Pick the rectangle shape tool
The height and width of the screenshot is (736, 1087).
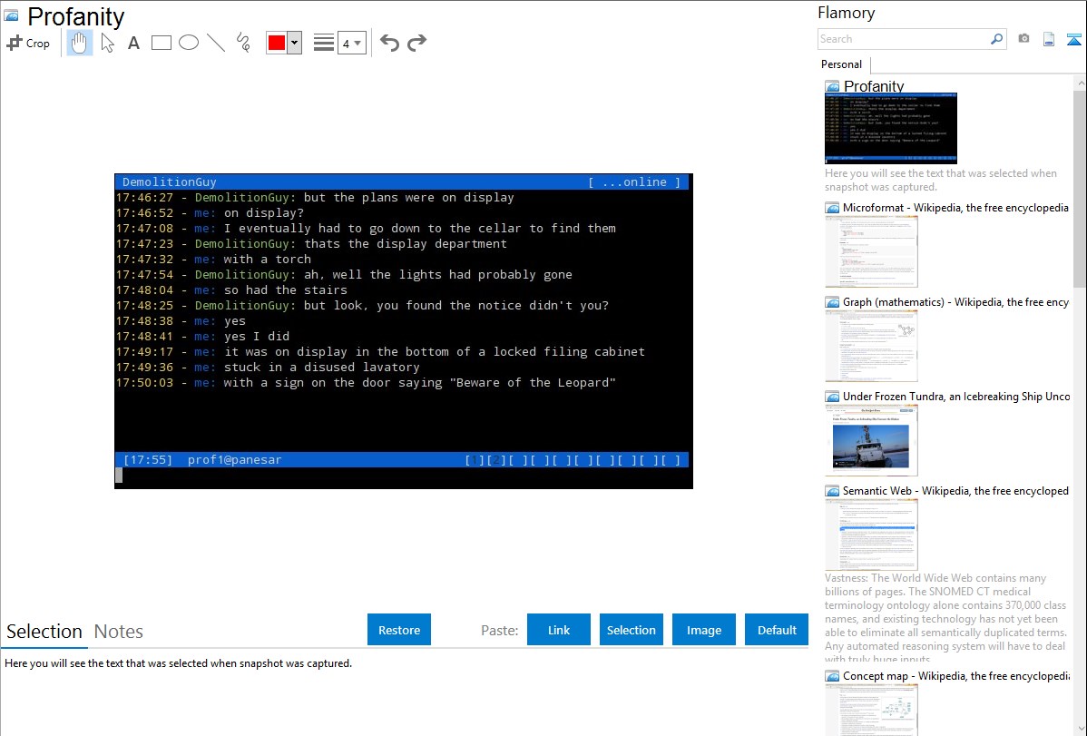(162, 43)
